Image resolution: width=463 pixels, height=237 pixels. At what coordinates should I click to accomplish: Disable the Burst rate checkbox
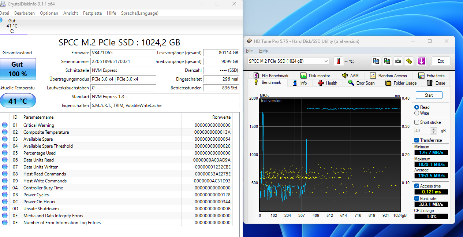pyautogui.click(x=417, y=198)
